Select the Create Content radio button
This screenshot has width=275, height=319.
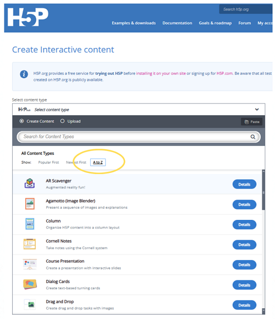coord(21,121)
